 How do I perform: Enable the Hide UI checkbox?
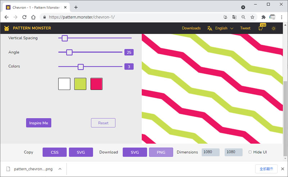click(x=250, y=152)
